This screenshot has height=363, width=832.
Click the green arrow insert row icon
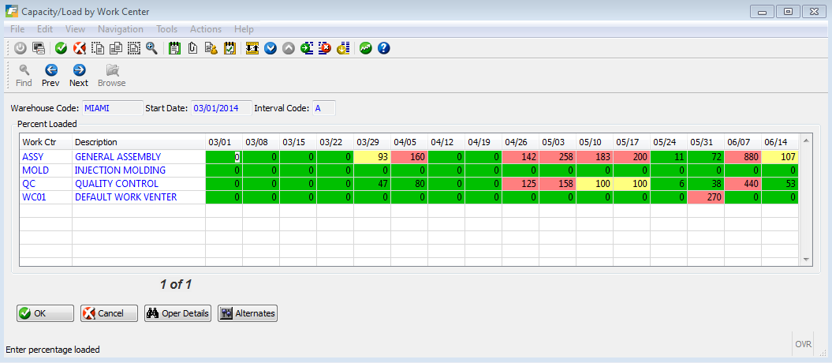[x=307, y=48]
